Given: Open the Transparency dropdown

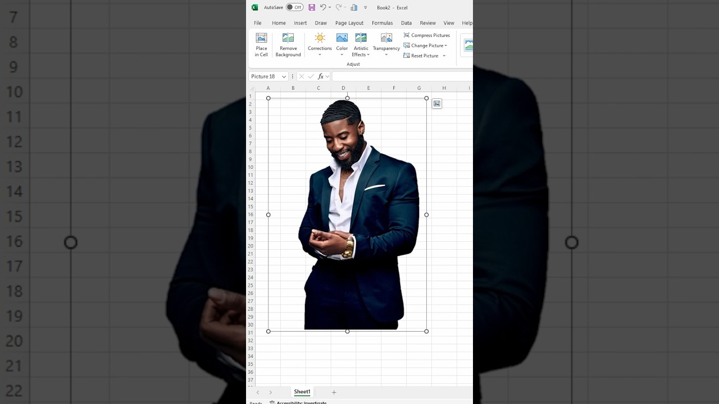Looking at the screenshot, I should click(386, 45).
